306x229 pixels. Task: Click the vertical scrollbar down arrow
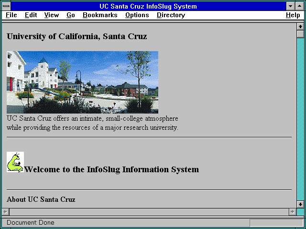point(300,204)
